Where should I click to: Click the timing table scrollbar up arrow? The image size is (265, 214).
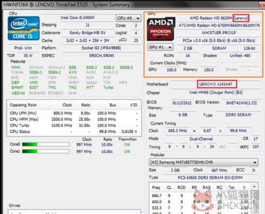pyautogui.click(x=254, y=186)
